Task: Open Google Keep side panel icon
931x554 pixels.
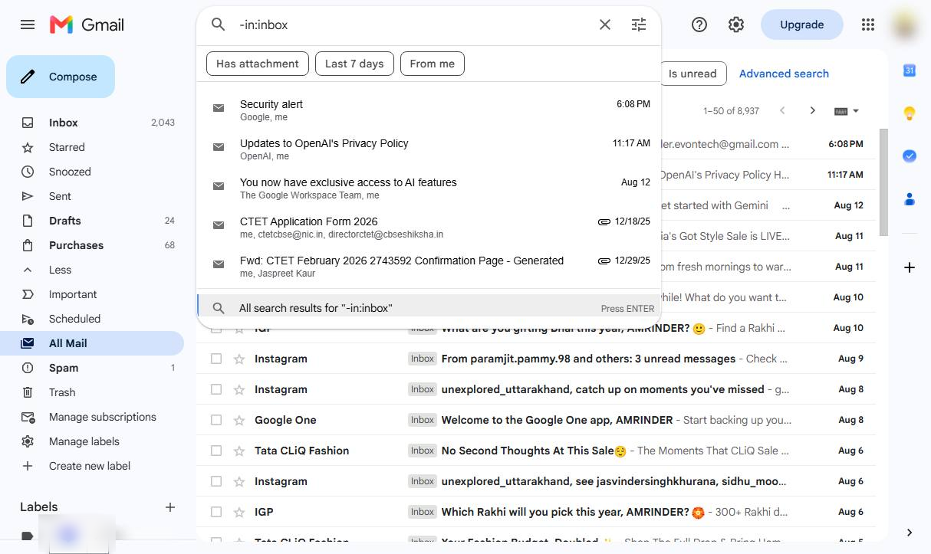Action: click(910, 113)
